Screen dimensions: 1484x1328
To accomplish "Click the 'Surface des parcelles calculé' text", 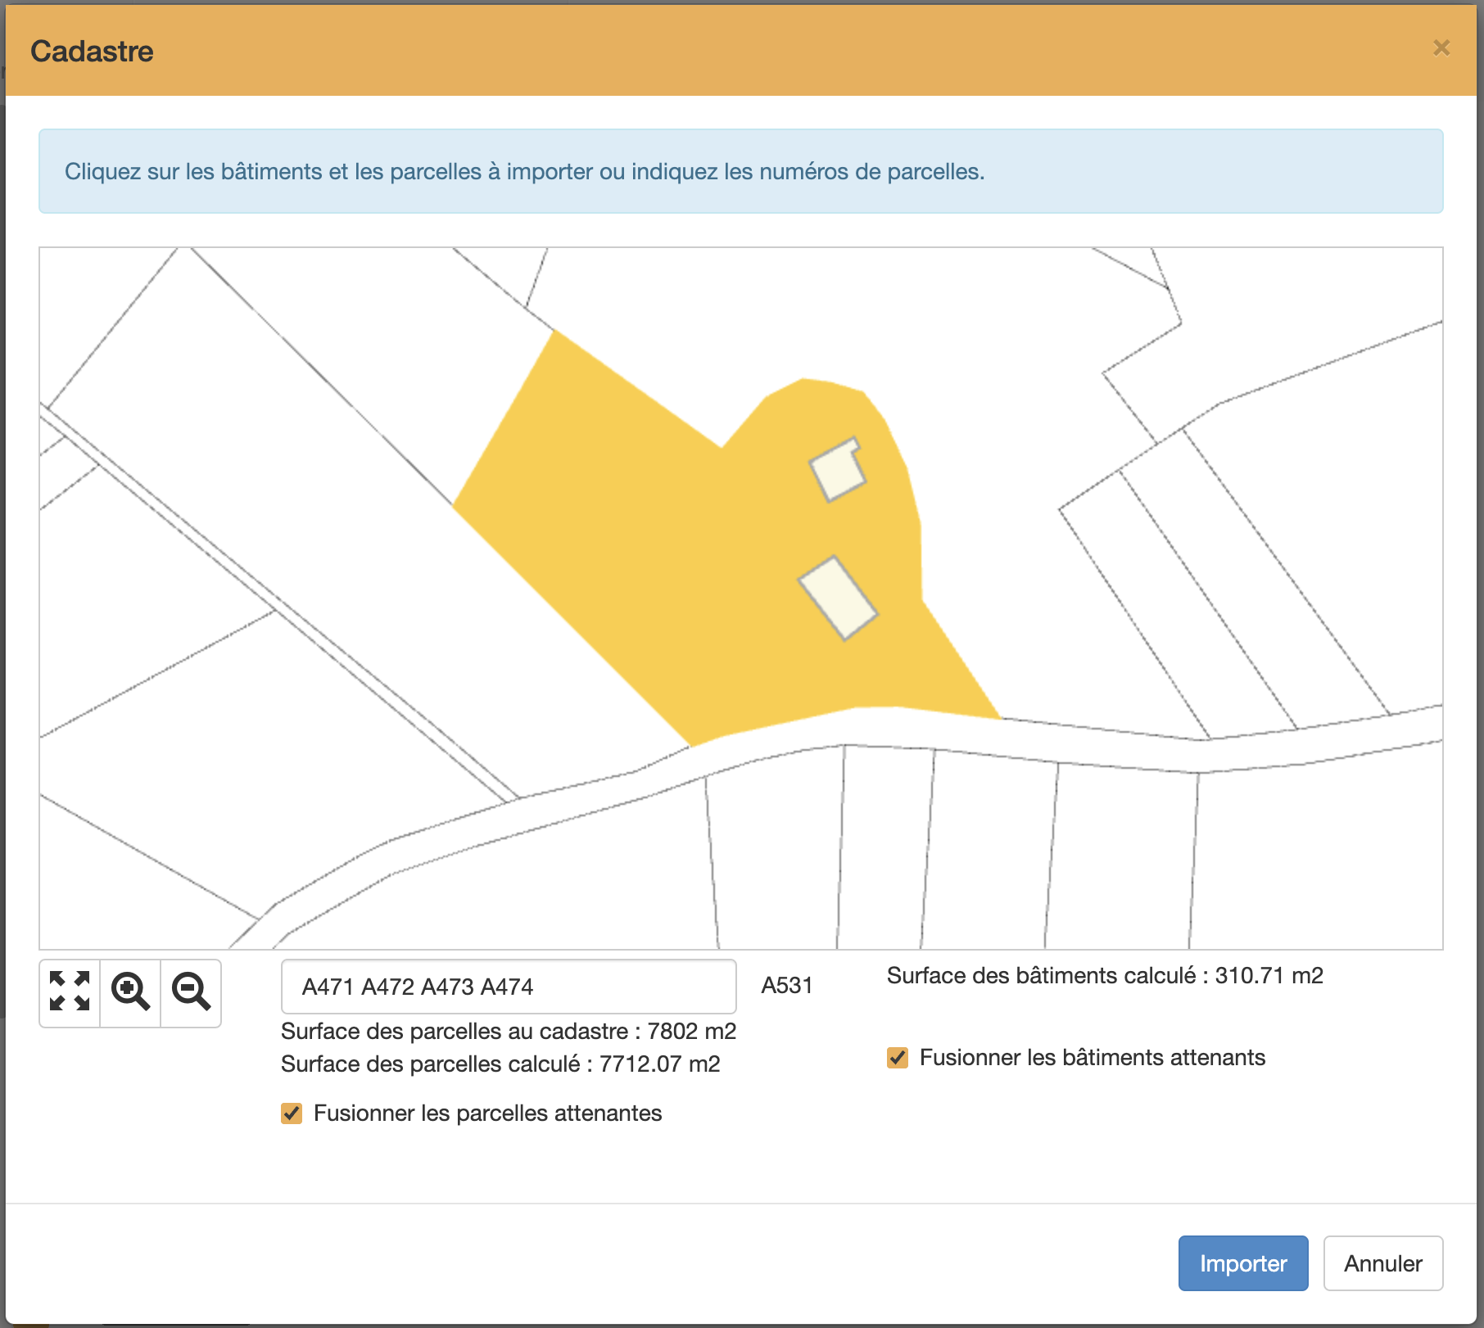I will pos(500,1064).
